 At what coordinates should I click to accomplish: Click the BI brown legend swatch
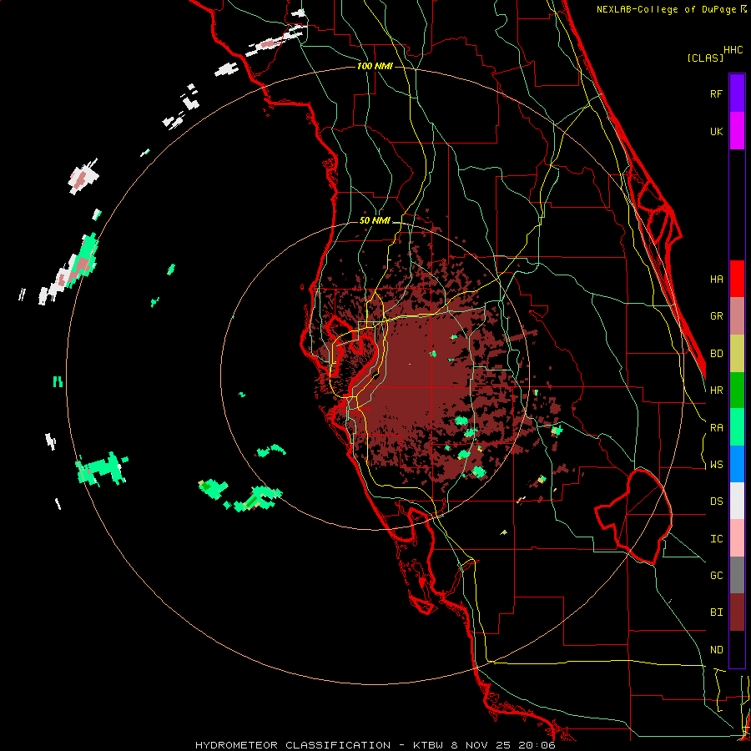[737, 612]
